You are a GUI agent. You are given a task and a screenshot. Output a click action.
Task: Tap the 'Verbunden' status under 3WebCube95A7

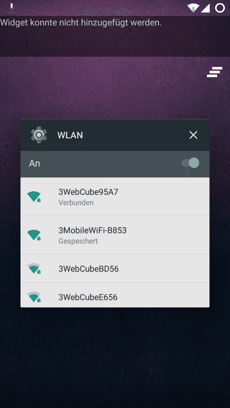[x=76, y=203]
